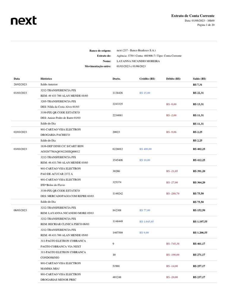Click the Crédito (R$) column header
This screenshot has width=228, height=305.
(x=147, y=79)
